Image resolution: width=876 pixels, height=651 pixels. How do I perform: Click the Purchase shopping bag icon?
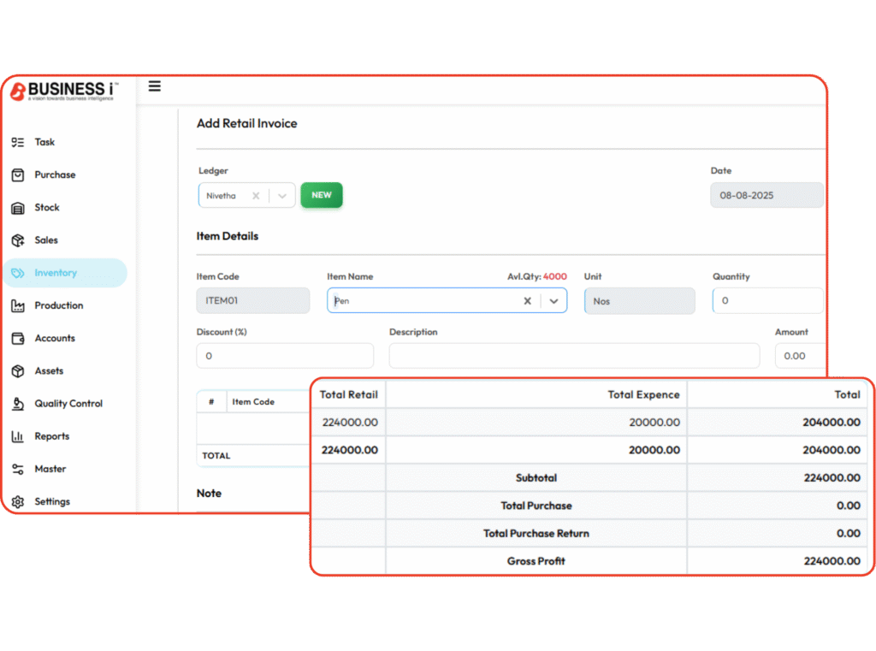pos(18,175)
